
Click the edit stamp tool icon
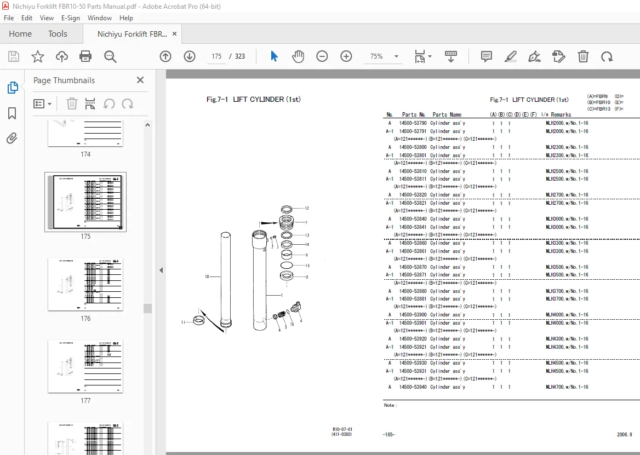(558, 56)
